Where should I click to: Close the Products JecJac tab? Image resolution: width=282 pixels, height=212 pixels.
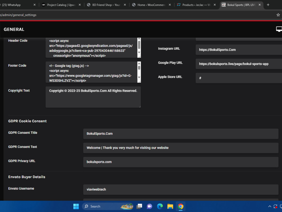point(215,5)
